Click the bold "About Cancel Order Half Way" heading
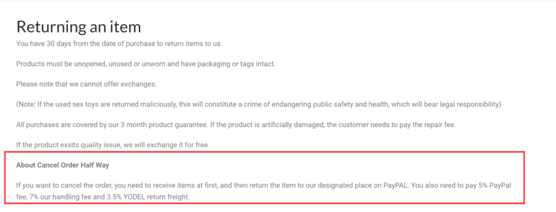 [x=62, y=165]
